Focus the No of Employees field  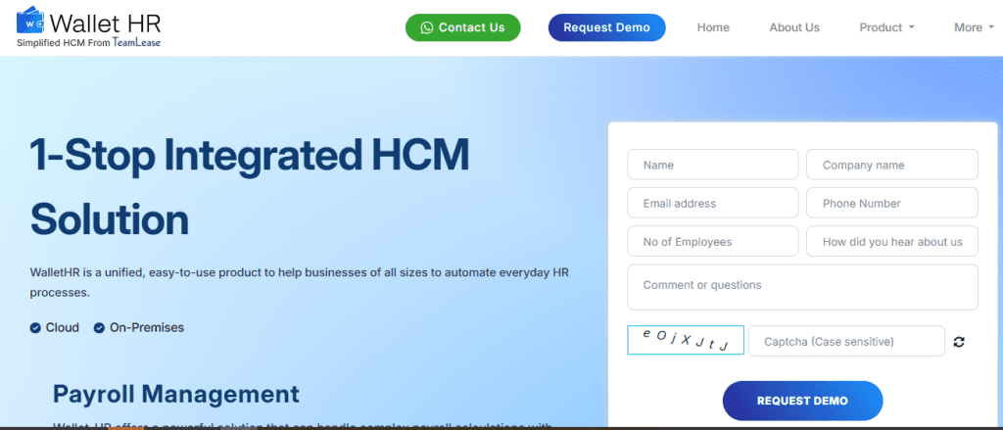713,241
